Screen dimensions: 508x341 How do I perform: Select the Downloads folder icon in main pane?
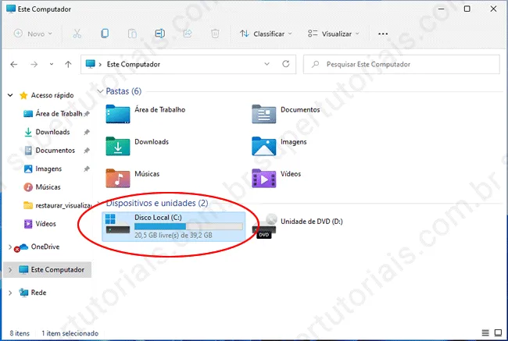coord(117,146)
